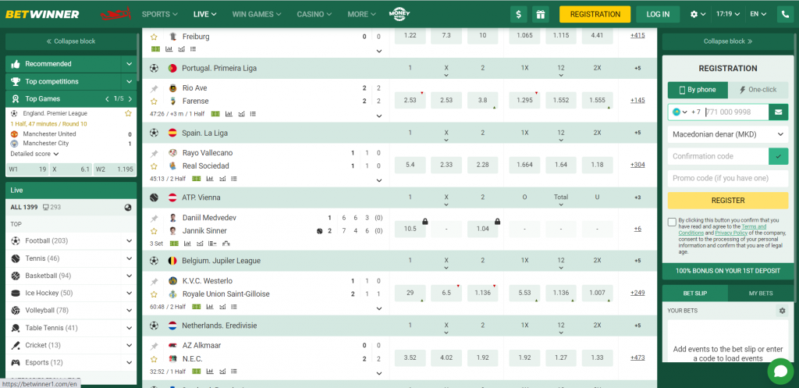799x388 pixels.
Task: Click the Ice Hockey puck icon
Action: [x=16, y=294]
